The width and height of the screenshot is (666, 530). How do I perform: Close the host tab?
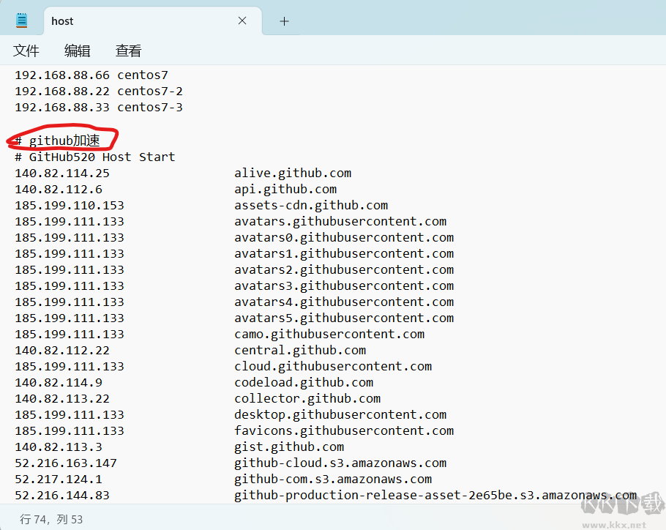click(x=242, y=20)
